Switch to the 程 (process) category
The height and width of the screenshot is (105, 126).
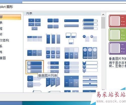pyautogui.click(x=1, y=28)
